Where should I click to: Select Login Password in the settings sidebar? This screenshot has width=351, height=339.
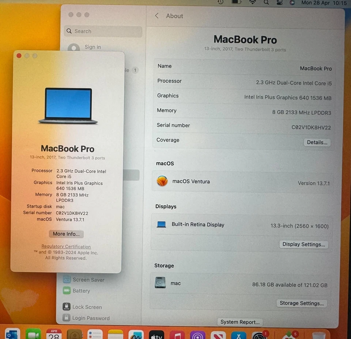tap(91, 318)
